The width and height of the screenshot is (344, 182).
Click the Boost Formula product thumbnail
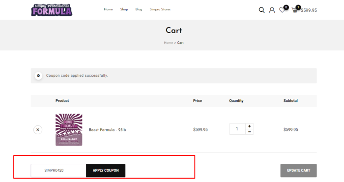coord(69,130)
